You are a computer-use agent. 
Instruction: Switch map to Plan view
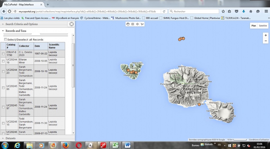tap(254, 26)
